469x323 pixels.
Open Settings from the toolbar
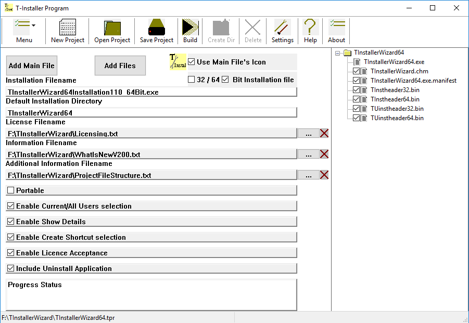tap(282, 31)
